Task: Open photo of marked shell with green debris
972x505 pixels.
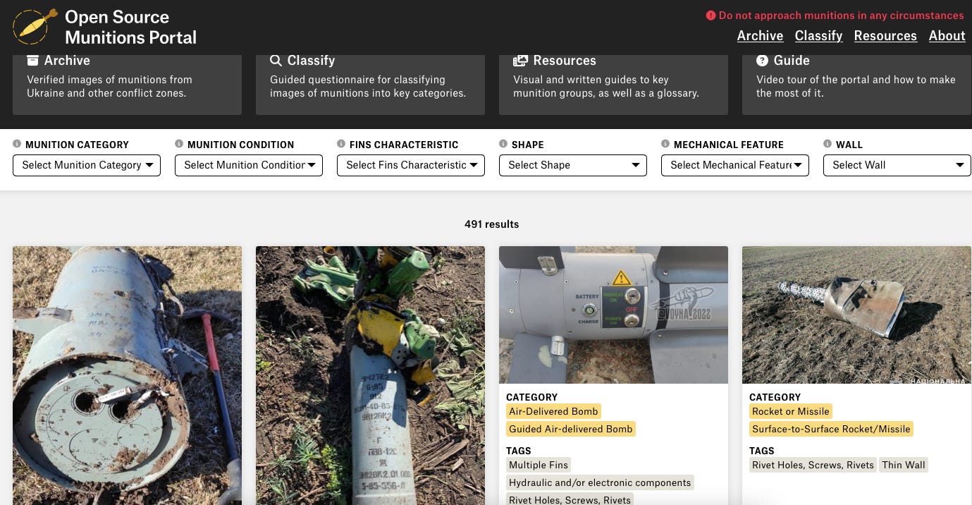Action: (370, 375)
